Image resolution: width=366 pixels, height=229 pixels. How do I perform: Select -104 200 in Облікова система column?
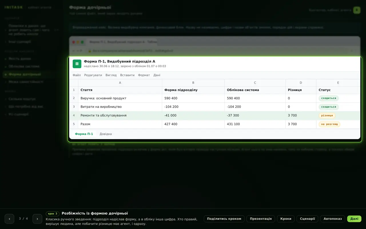pos(255,107)
